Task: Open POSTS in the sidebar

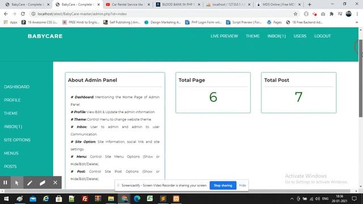Action: click(10, 166)
